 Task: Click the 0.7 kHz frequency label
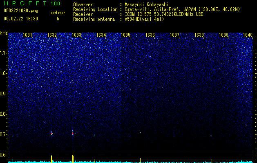(x=3, y=134)
